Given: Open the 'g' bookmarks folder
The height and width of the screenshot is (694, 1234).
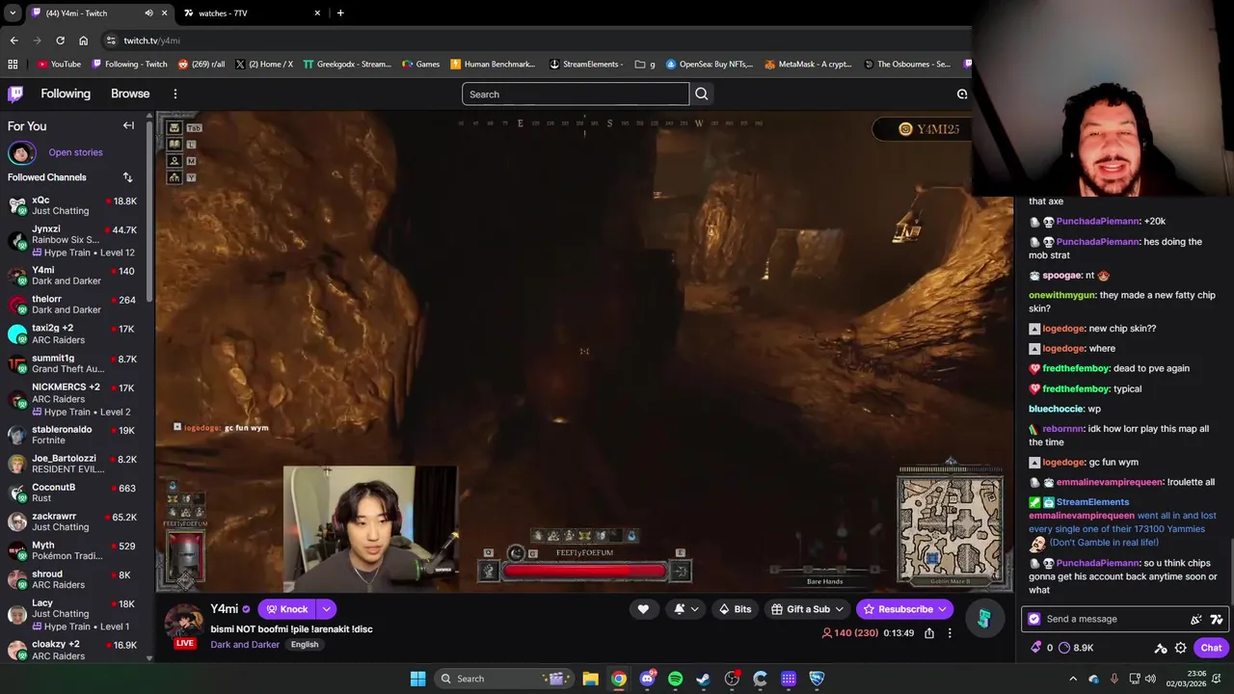Looking at the screenshot, I should (645, 65).
